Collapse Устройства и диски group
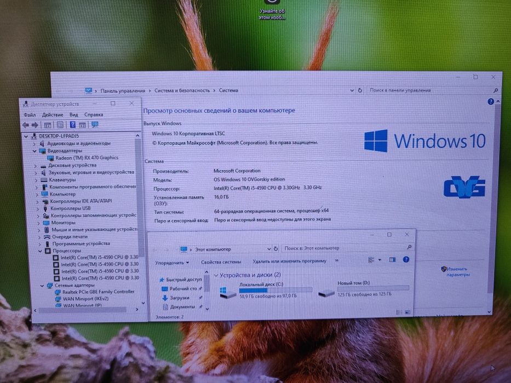 (x=215, y=275)
